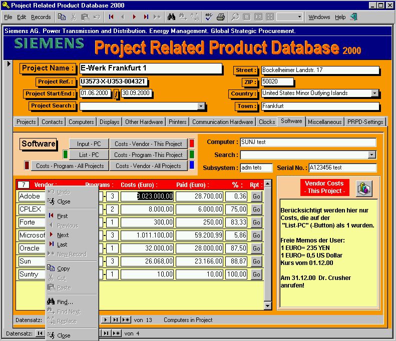Run spell check ABC icon
The height and width of the screenshot is (341, 396).
coord(209,17)
